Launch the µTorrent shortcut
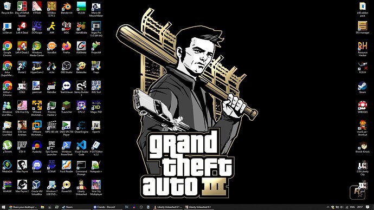374x210 pixels. click(7, 147)
